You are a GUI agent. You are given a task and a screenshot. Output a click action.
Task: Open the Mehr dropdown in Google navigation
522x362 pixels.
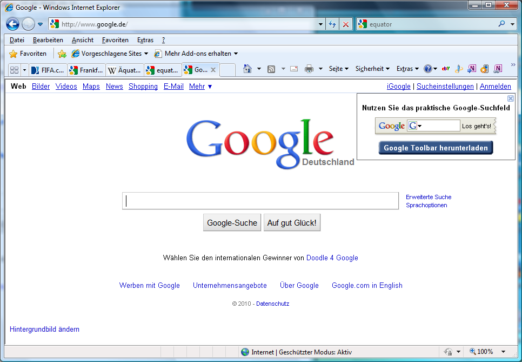pos(200,86)
